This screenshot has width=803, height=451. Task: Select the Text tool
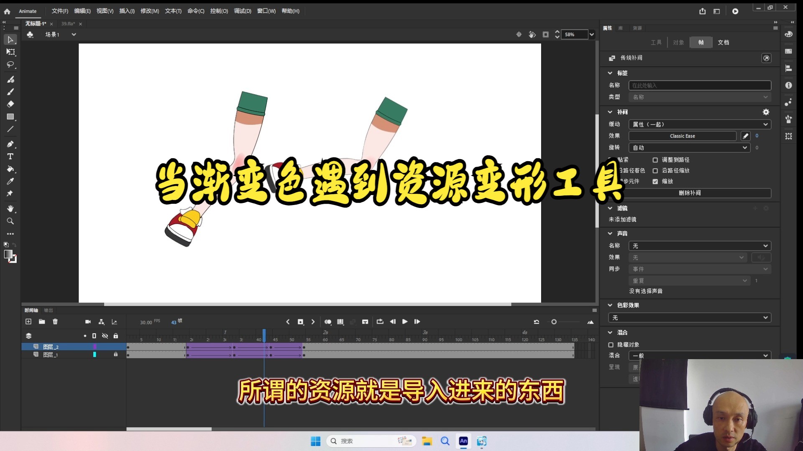point(10,157)
